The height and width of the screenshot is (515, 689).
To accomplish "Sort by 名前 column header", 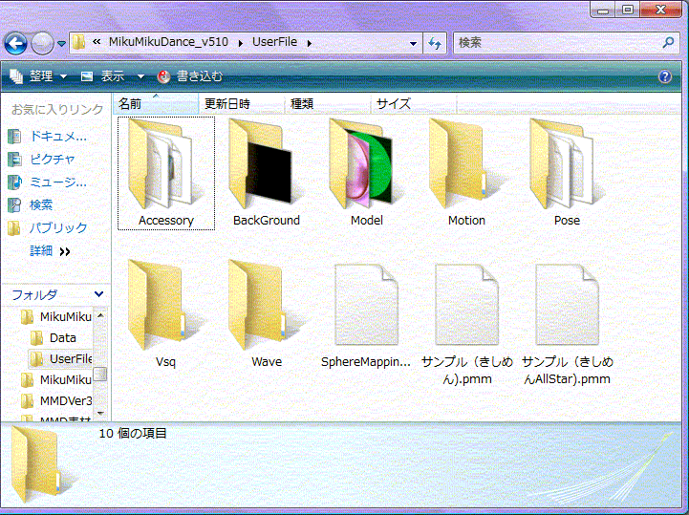I will [x=156, y=104].
